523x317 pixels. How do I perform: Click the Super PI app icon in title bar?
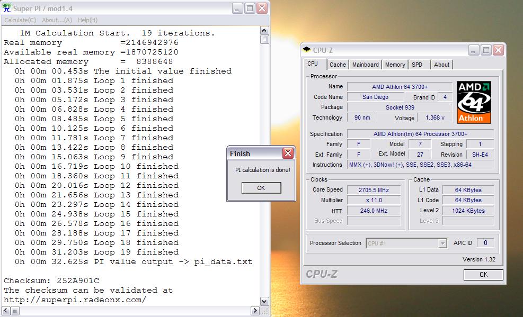(x=7, y=8)
